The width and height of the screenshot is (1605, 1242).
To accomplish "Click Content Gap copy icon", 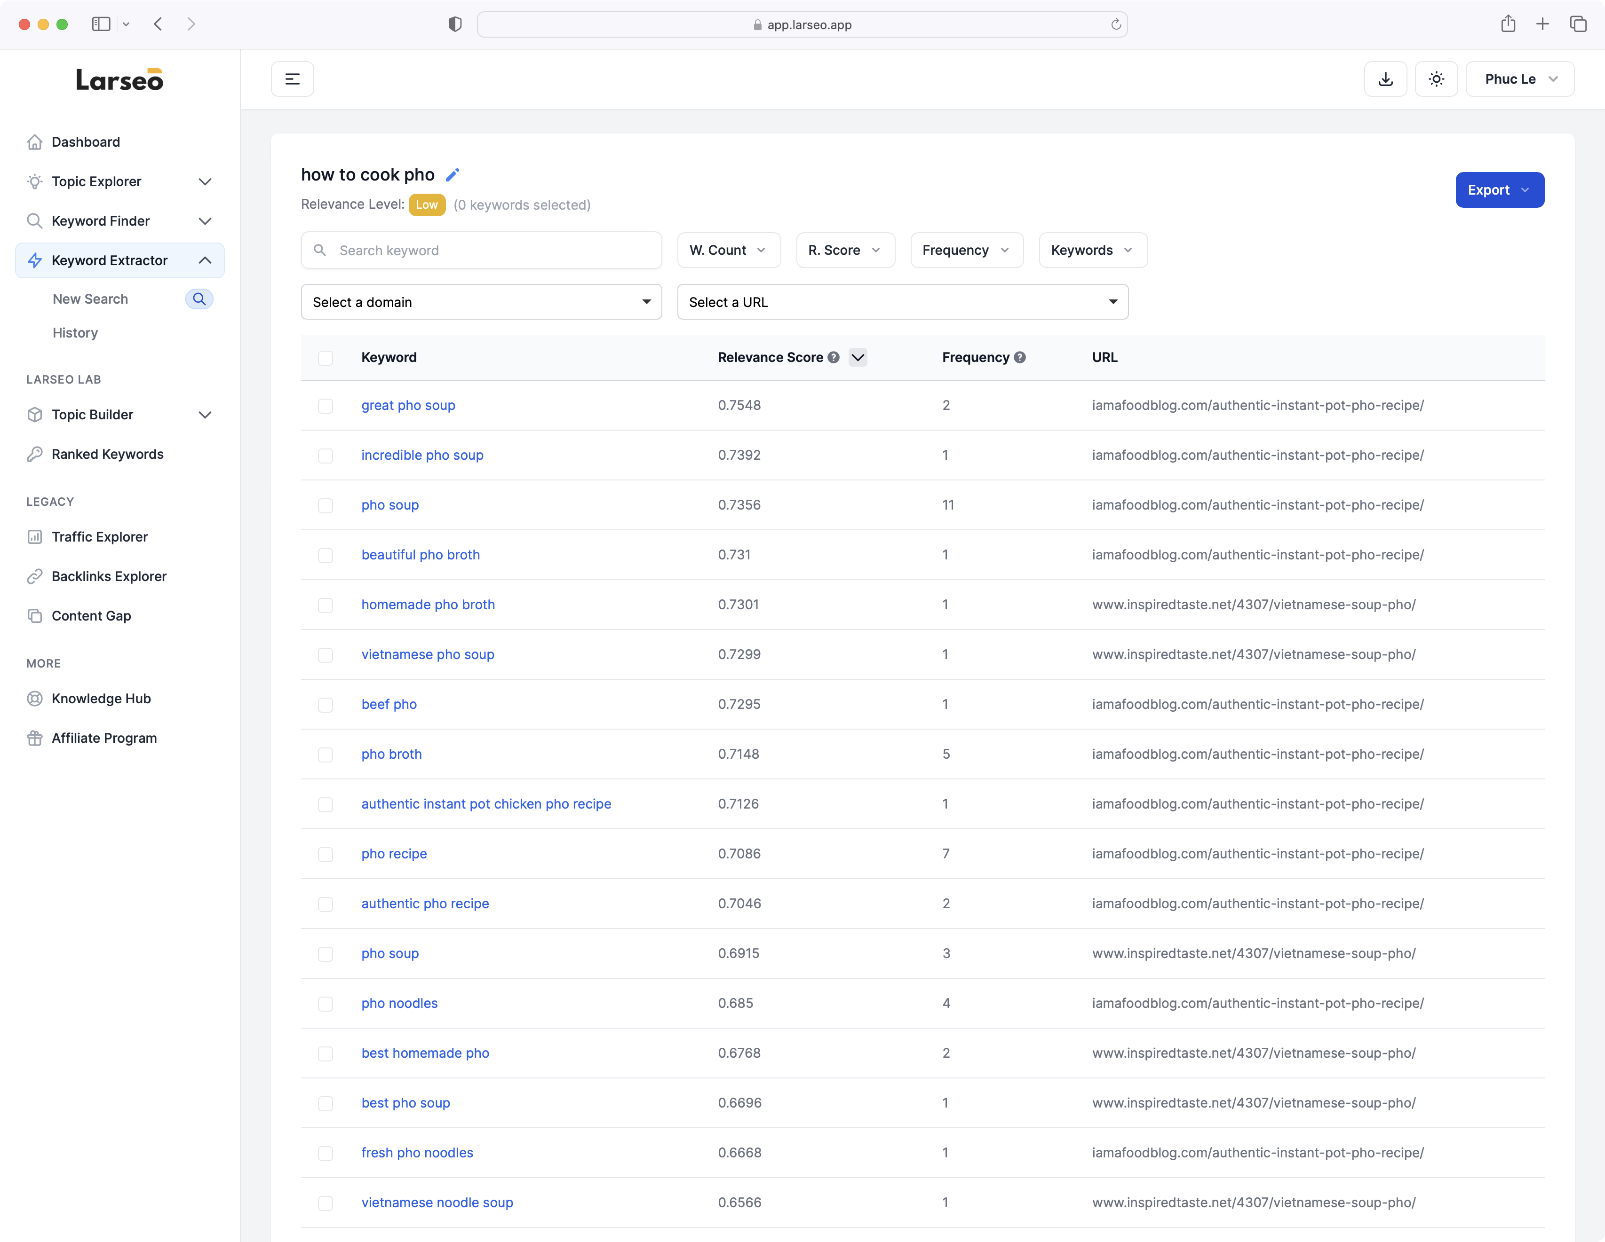I will [x=34, y=616].
